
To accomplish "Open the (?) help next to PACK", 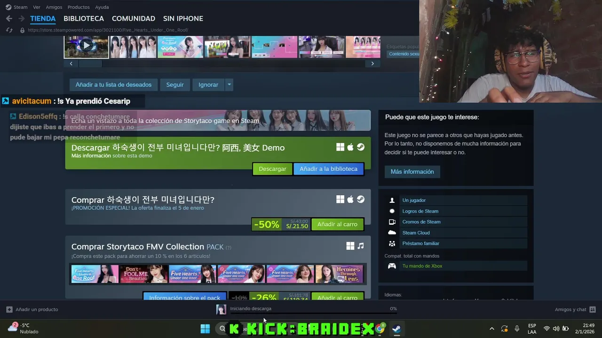I will (229, 247).
